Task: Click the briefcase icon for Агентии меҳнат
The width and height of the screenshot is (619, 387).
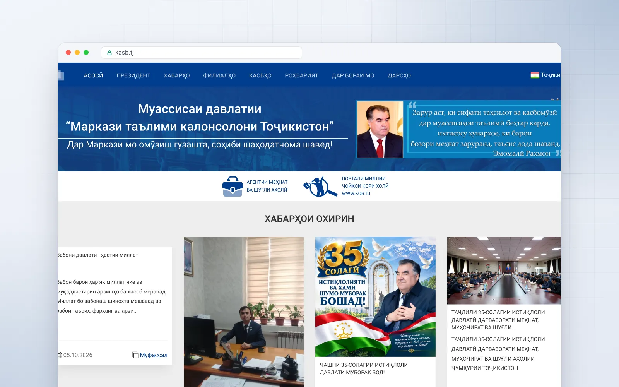Action: click(x=233, y=186)
